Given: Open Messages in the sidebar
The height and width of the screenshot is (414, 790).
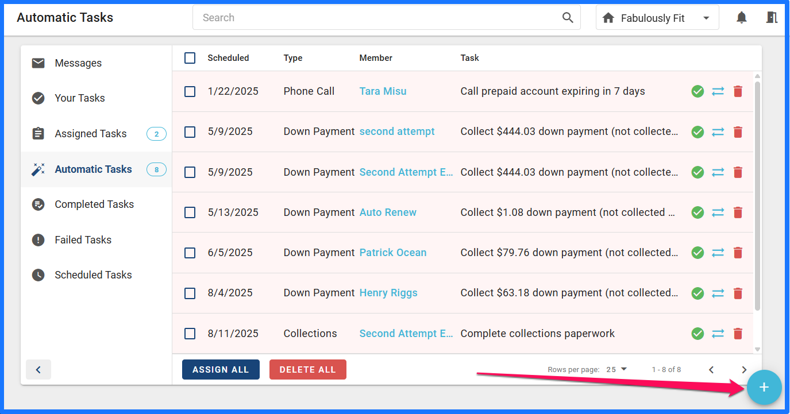Looking at the screenshot, I should [96, 63].
